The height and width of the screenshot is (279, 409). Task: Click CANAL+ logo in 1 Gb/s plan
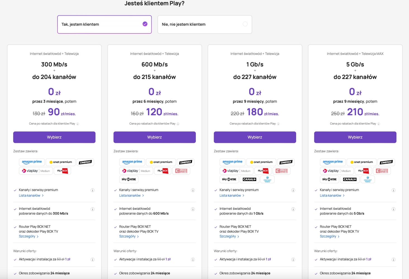tap(249, 179)
